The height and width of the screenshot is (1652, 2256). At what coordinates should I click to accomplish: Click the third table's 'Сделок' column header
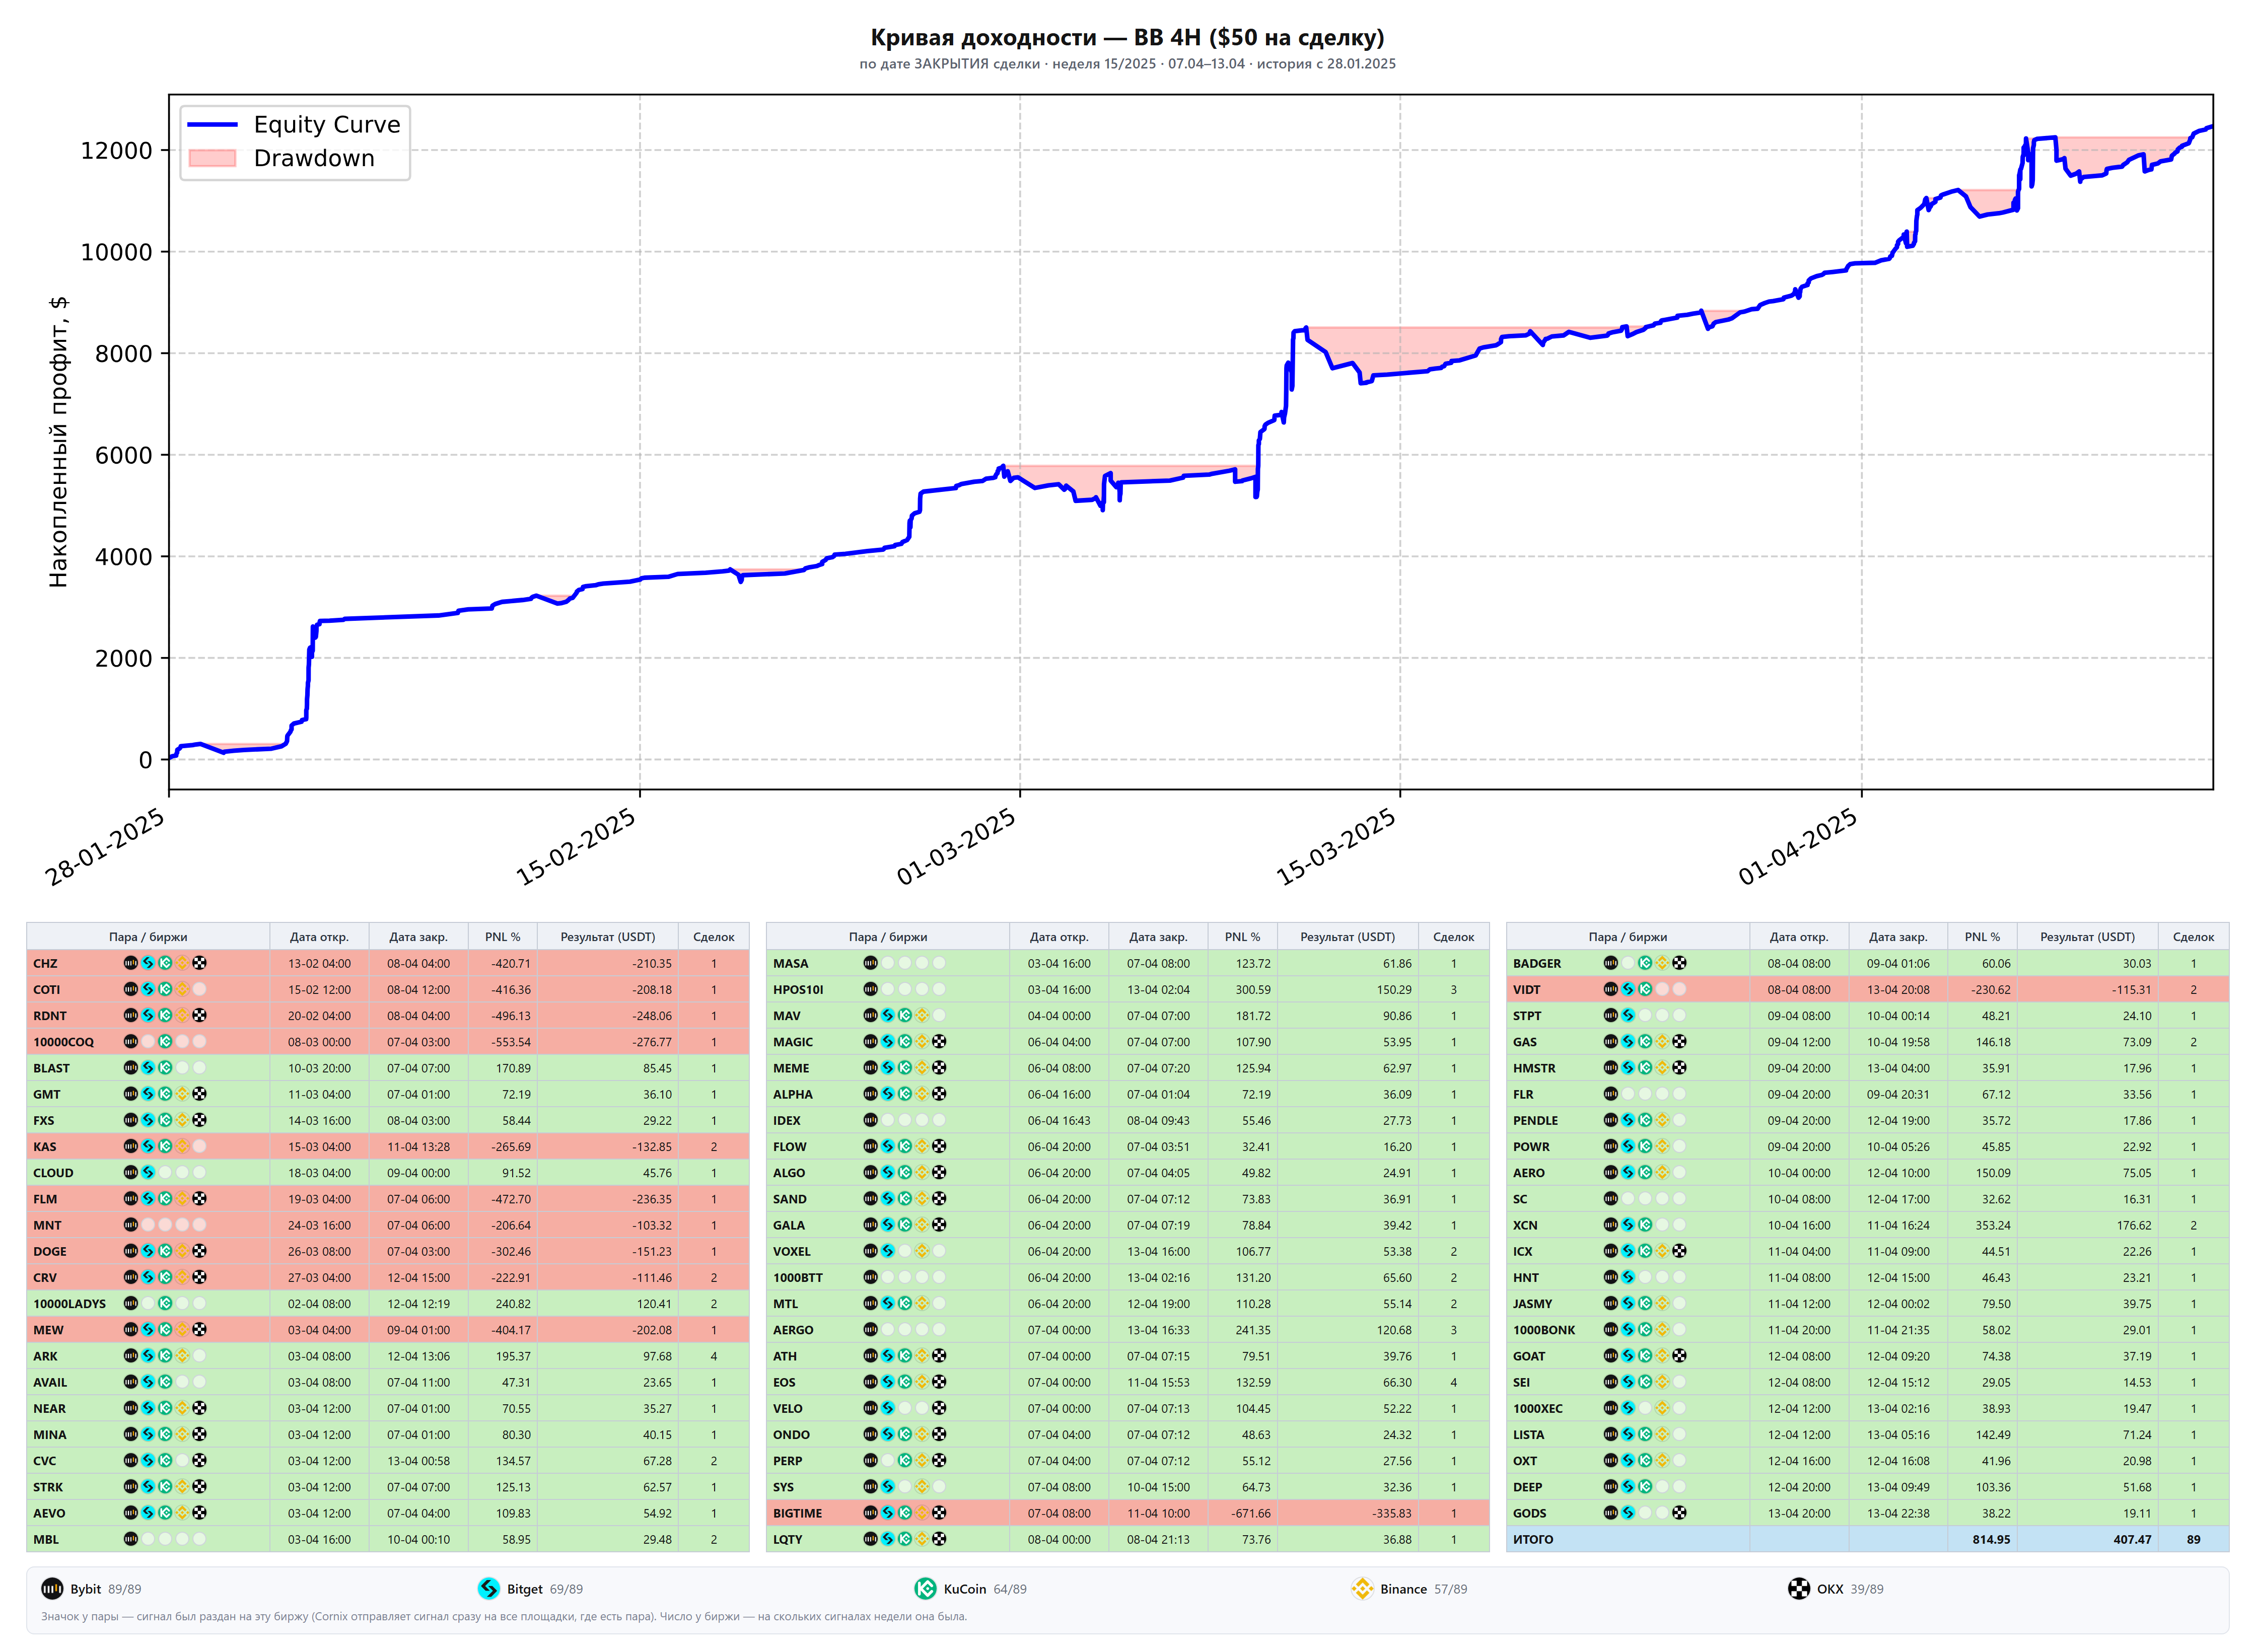[x=2193, y=937]
